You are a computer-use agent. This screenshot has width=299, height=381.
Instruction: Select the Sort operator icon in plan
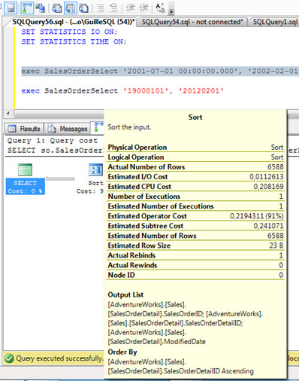(95, 170)
